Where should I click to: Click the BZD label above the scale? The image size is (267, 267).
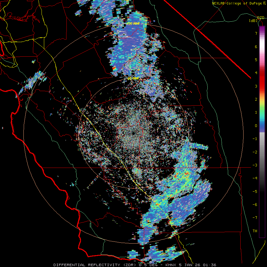[261, 18]
